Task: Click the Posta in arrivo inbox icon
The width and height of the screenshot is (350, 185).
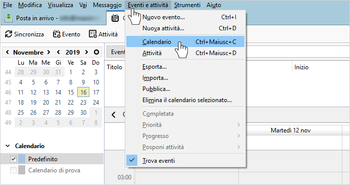Action: (x=9, y=18)
